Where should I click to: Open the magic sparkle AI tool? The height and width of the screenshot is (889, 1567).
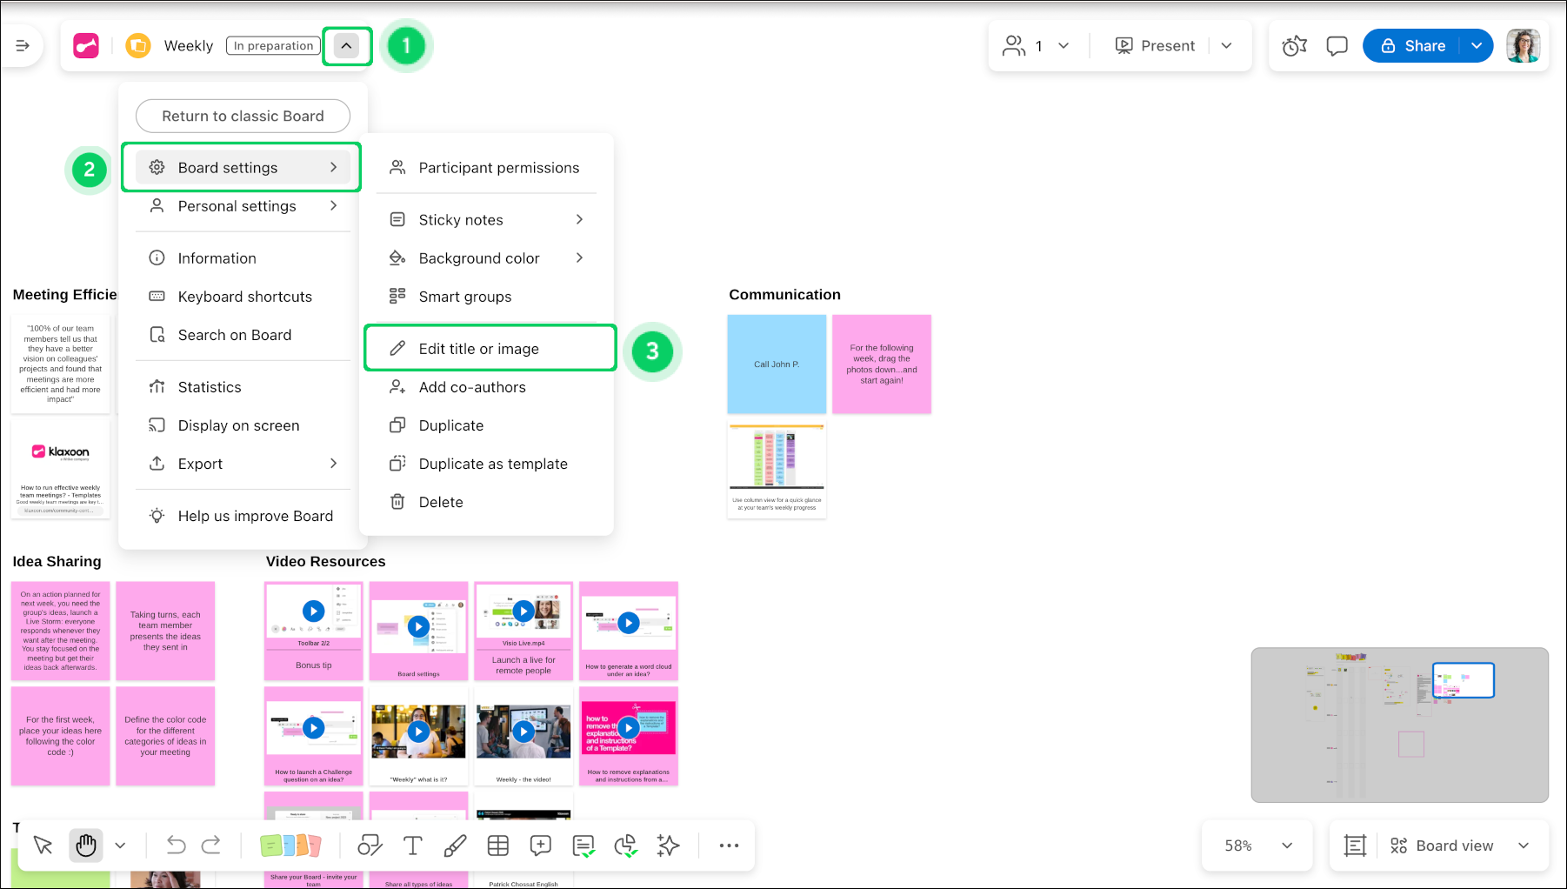click(x=668, y=846)
